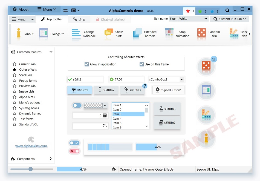Click the round dialog window icon button
Viewport: 260px width, 181px height.
(206, 91)
